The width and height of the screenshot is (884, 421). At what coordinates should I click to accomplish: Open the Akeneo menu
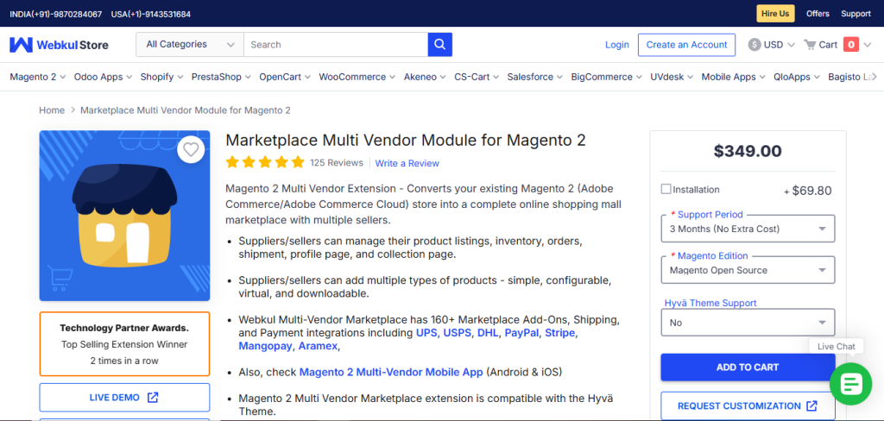pos(425,77)
